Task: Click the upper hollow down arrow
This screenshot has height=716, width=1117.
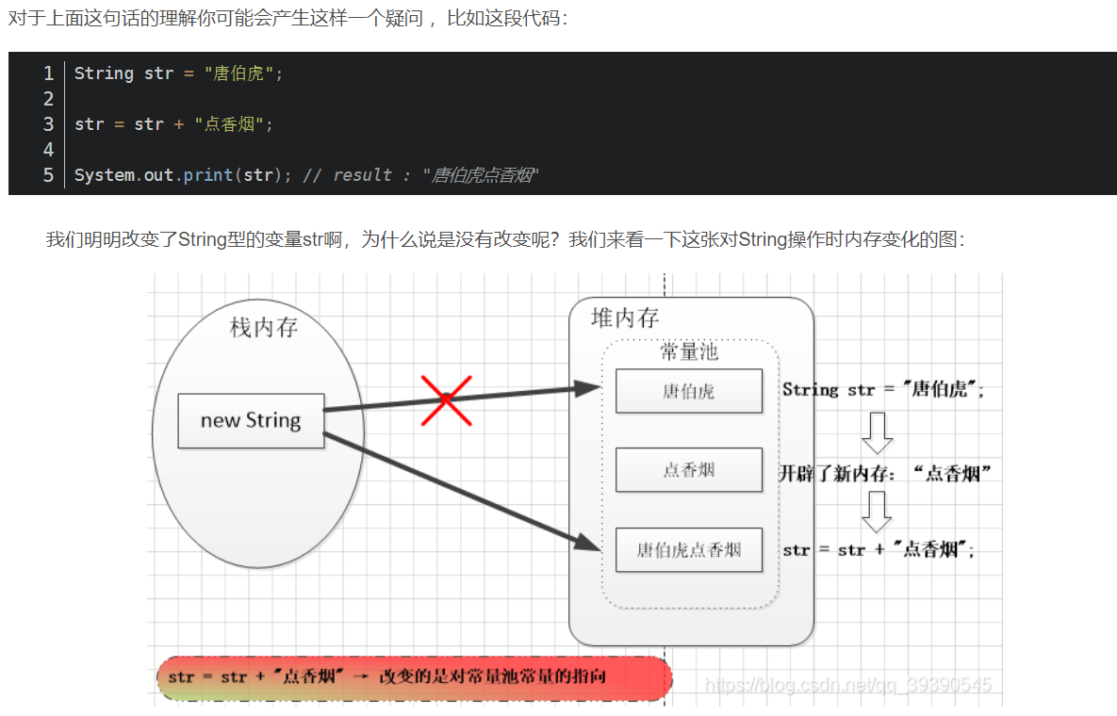Action: [877, 432]
